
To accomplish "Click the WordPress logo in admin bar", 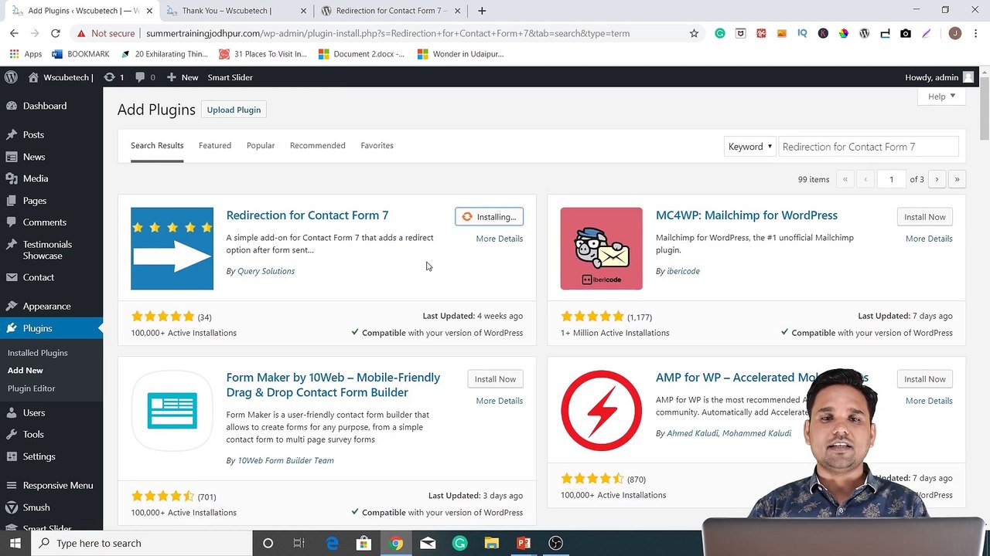I will 11,77.
